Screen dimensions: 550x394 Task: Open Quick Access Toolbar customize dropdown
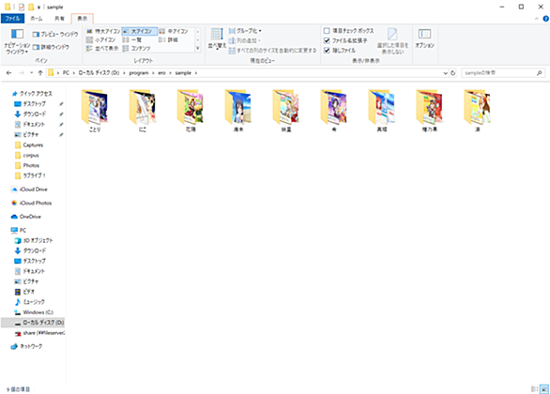pos(38,7)
